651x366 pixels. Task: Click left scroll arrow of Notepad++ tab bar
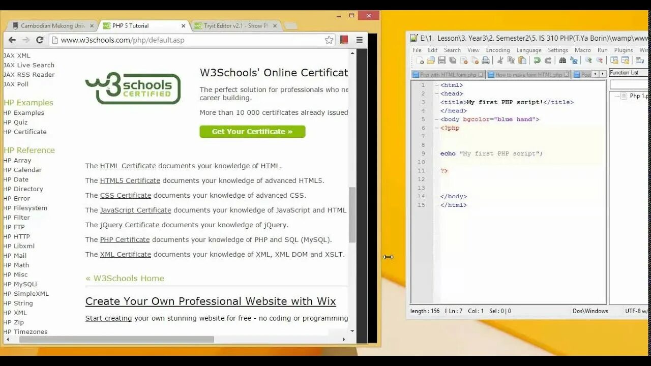tap(595, 74)
